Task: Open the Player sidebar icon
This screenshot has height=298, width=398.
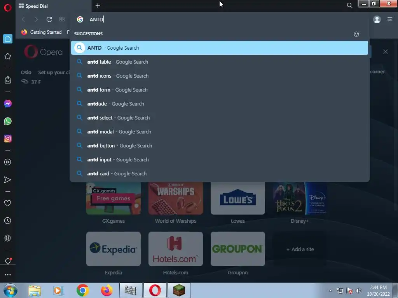Action: (8, 162)
